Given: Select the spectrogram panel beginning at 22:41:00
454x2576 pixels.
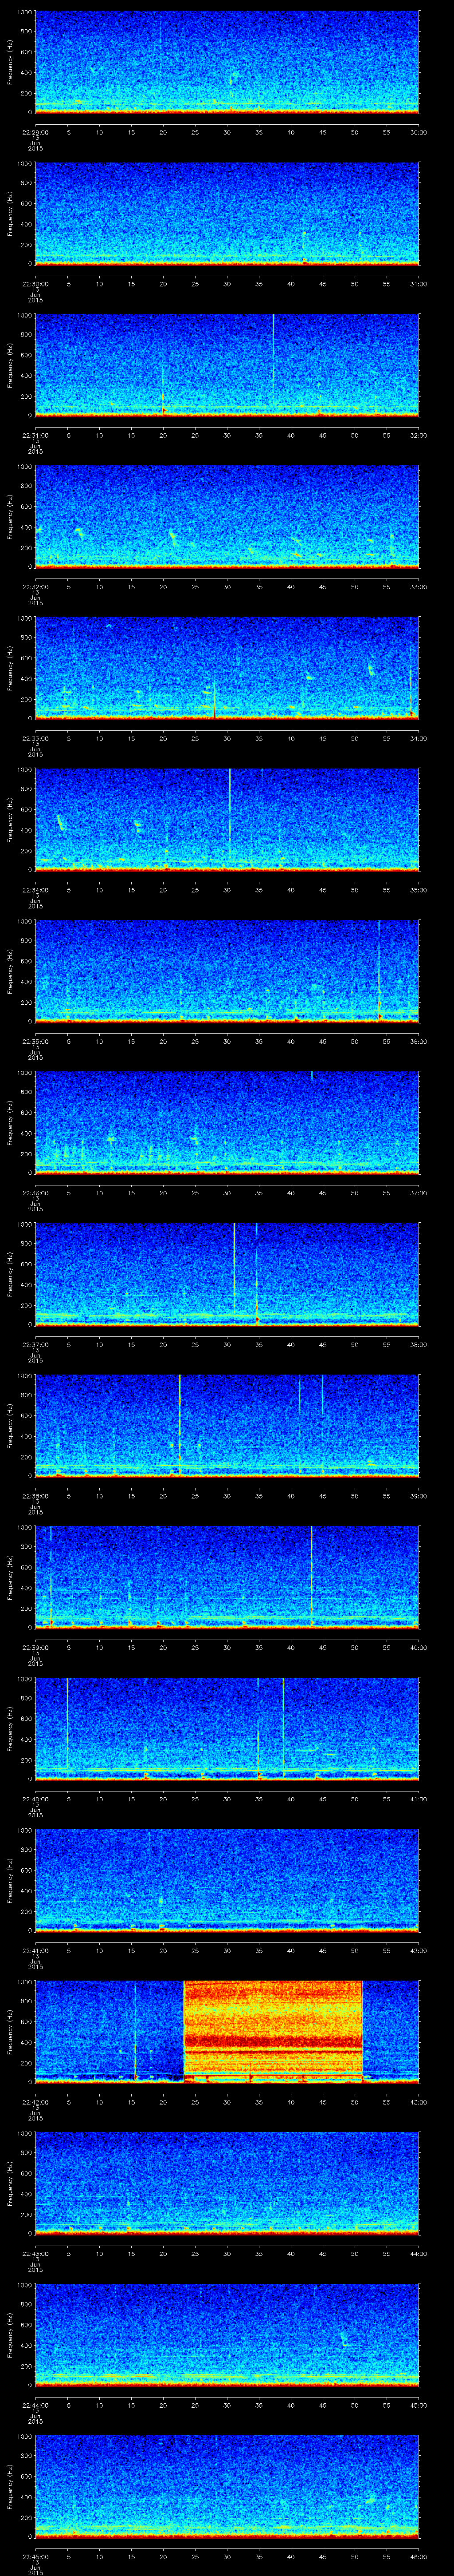Looking at the screenshot, I should click(227, 1880).
